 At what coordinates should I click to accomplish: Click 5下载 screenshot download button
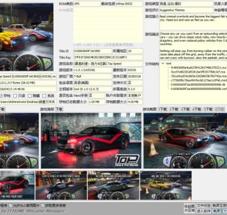[x=208, y=109]
